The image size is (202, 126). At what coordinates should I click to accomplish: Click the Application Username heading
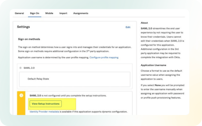click(x=153, y=65)
